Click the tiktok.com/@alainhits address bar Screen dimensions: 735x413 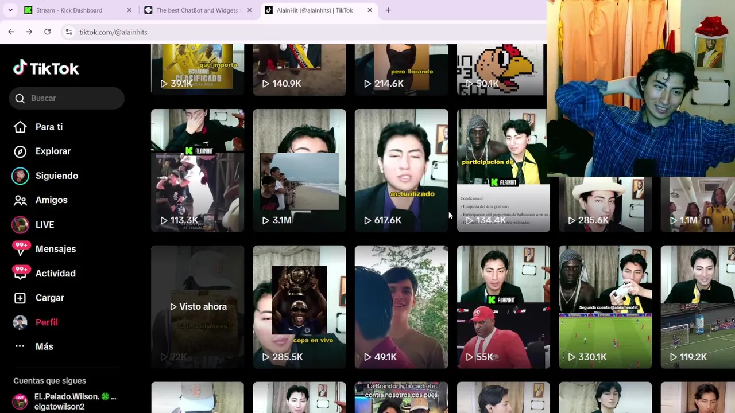coord(113,32)
